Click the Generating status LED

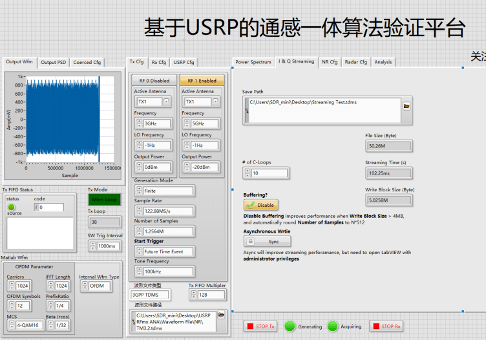click(x=290, y=326)
